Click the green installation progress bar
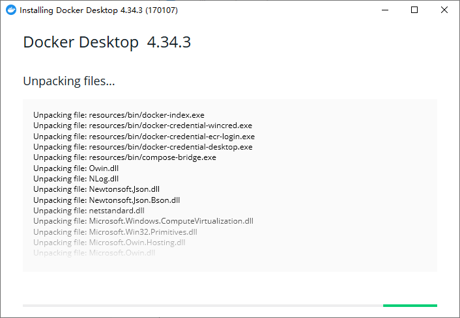Image resolution: width=460 pixels, height=318 pixels. 410,306
